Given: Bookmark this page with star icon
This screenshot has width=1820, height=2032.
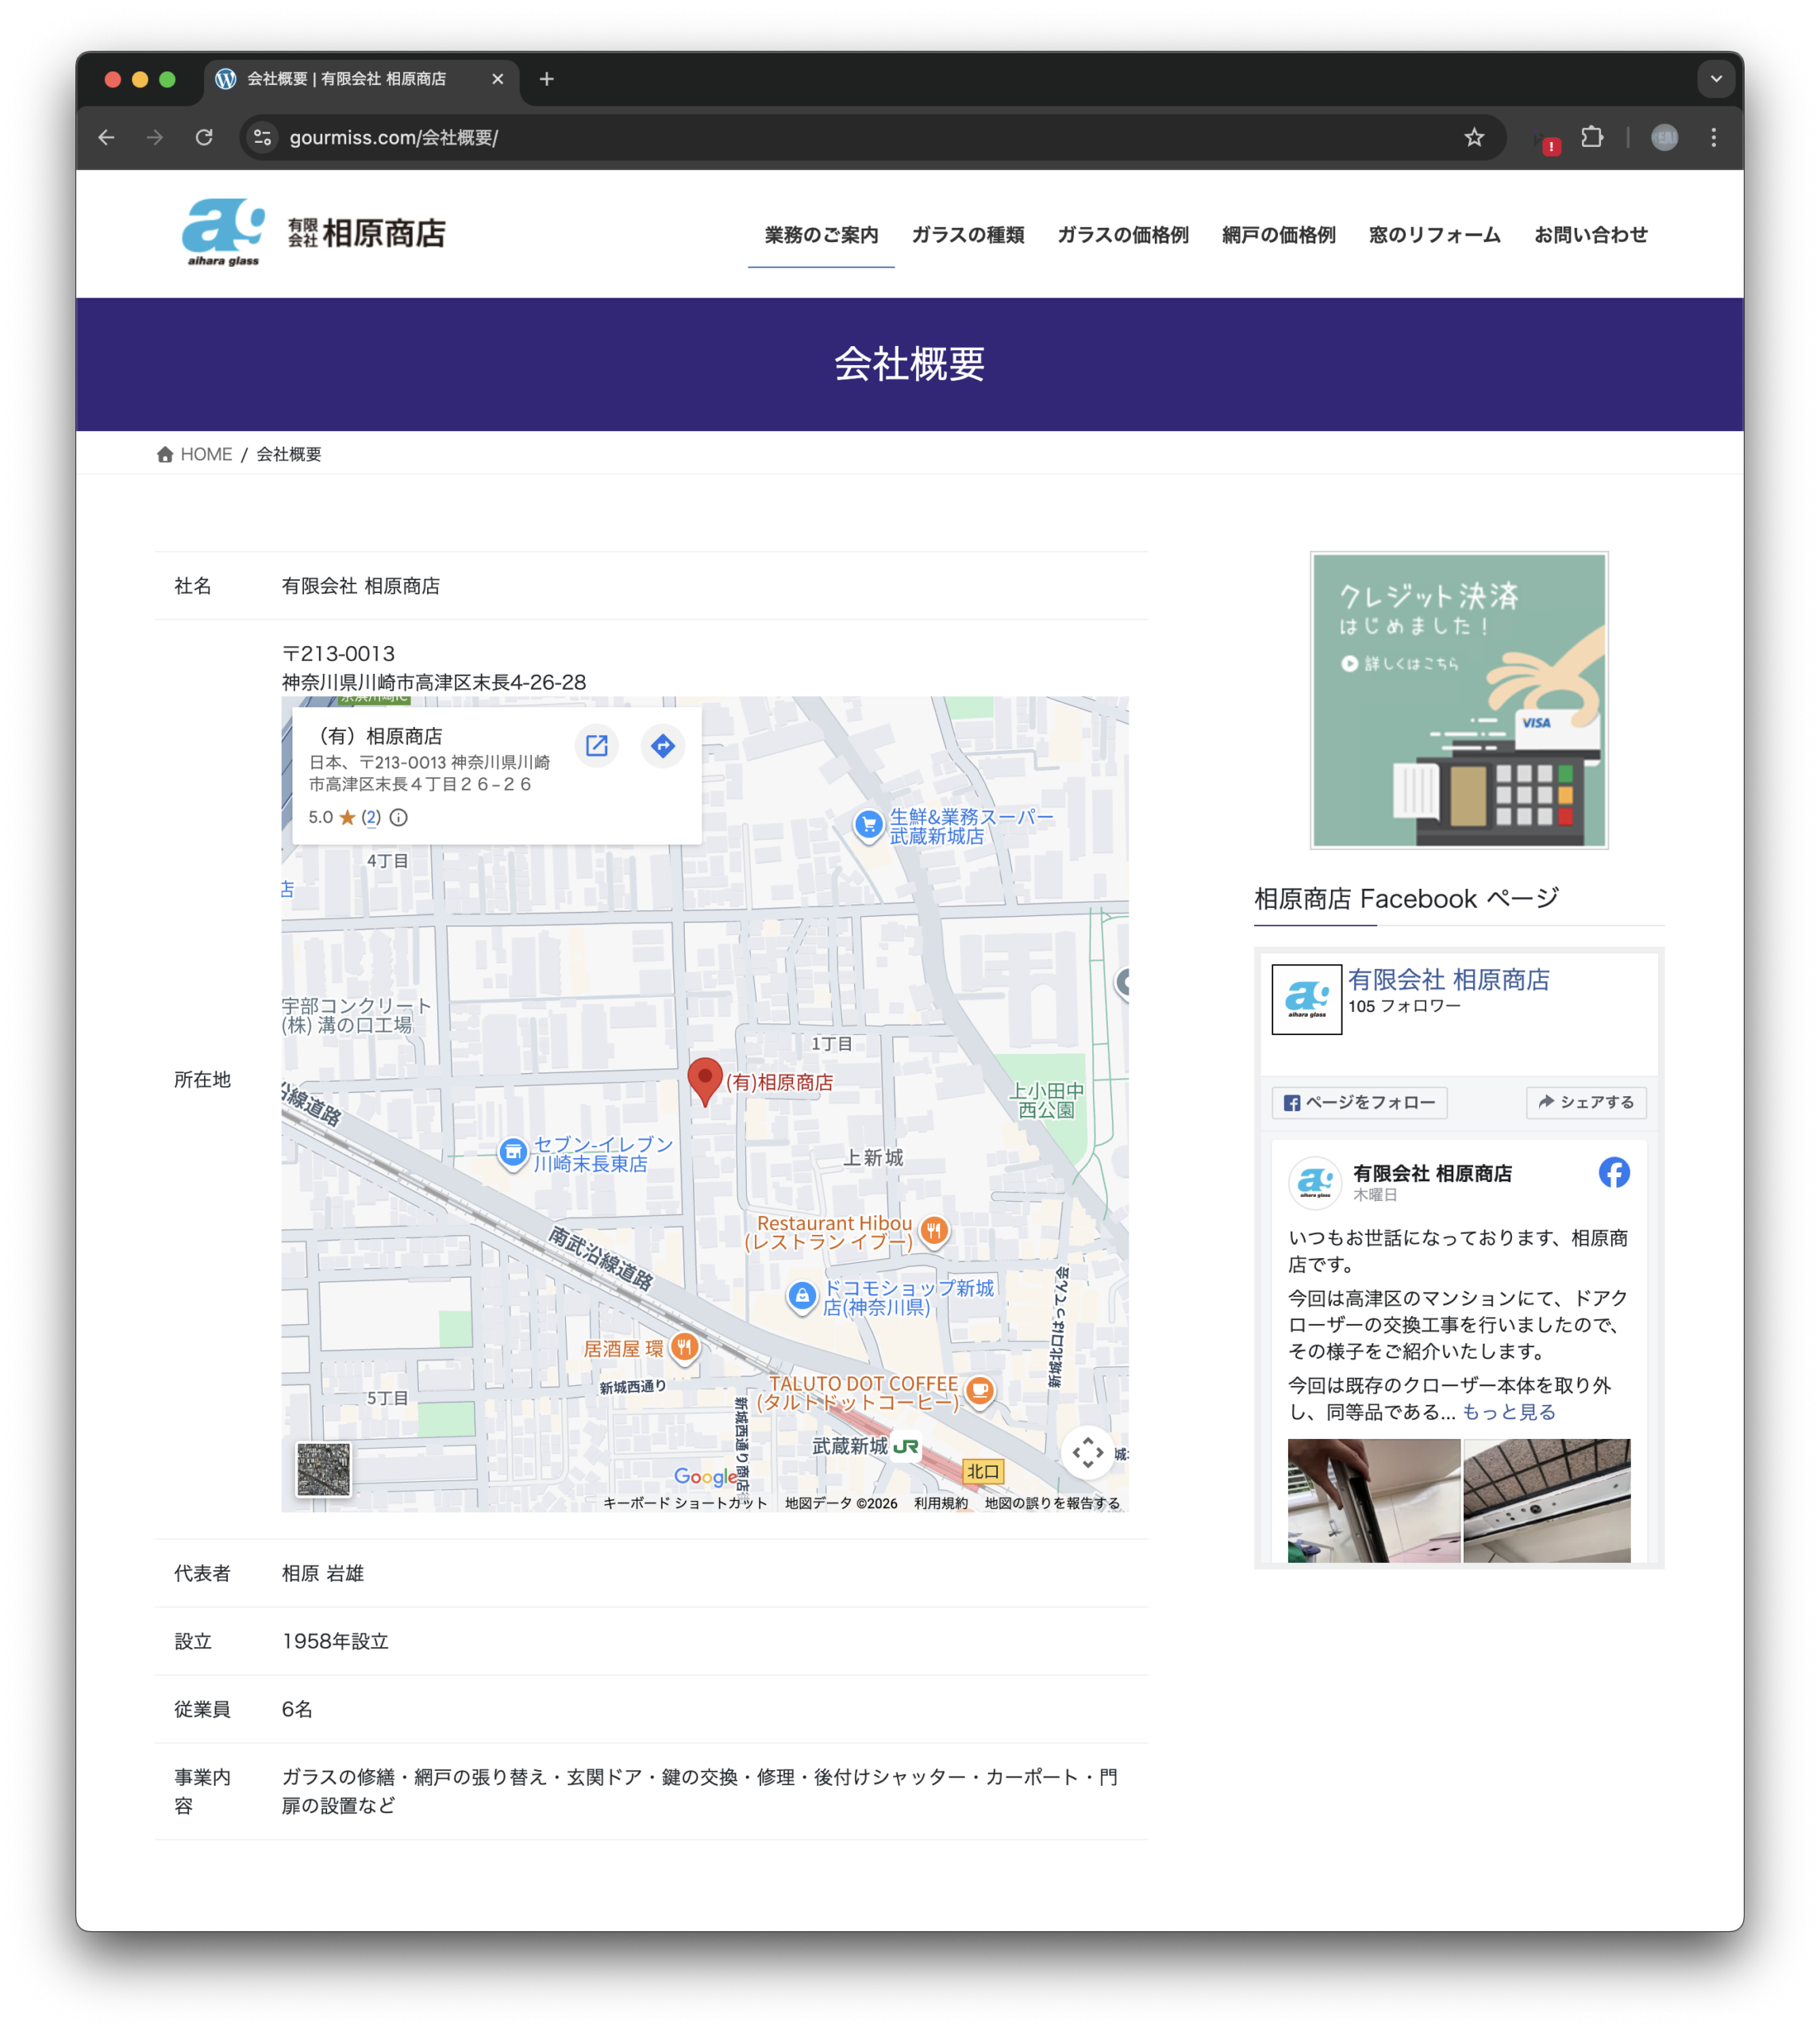Looking at the screenshot, I should (1474, 137).
